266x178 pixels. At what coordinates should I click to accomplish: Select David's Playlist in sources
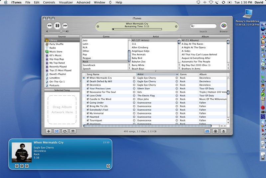coord(62,74)
